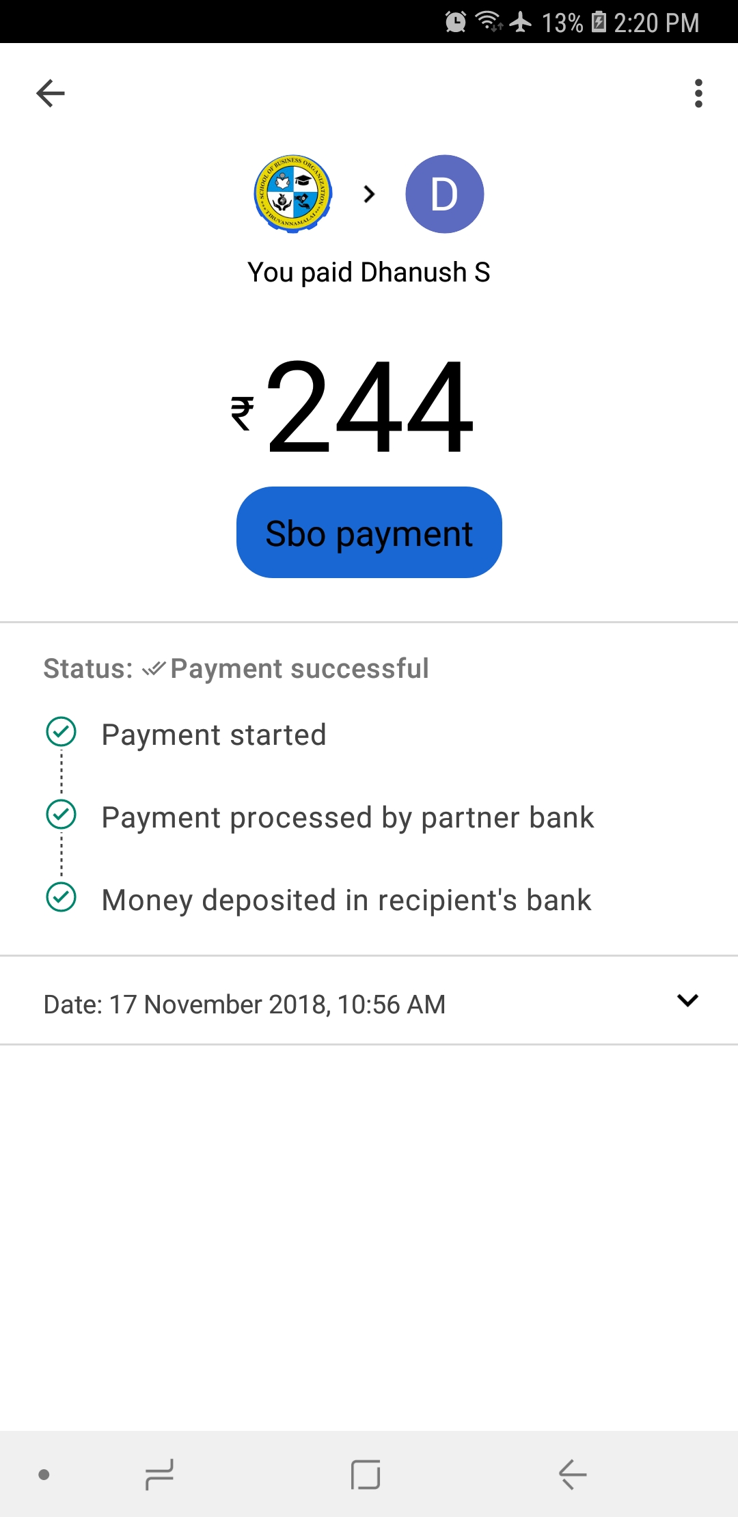Tap the Payment successful status text
738x1517 pixels.
[299, 668]
